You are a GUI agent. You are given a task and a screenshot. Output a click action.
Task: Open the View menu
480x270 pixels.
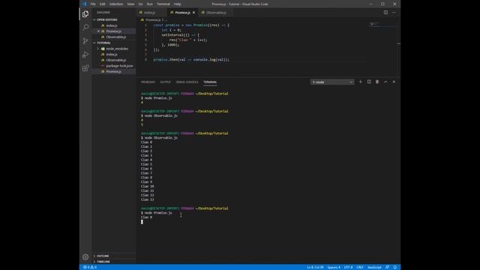130,4
